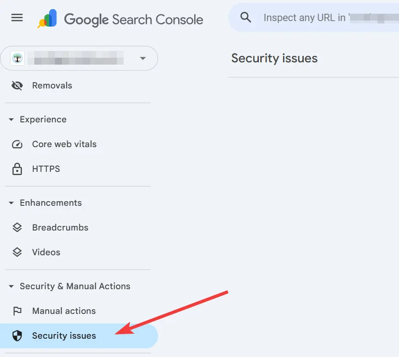399x357 pixels.
Task: Open the HTTPS report
Action: (x=46, y=169)
